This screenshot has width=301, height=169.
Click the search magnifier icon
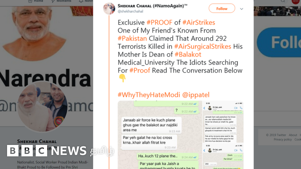click(283, 1)
